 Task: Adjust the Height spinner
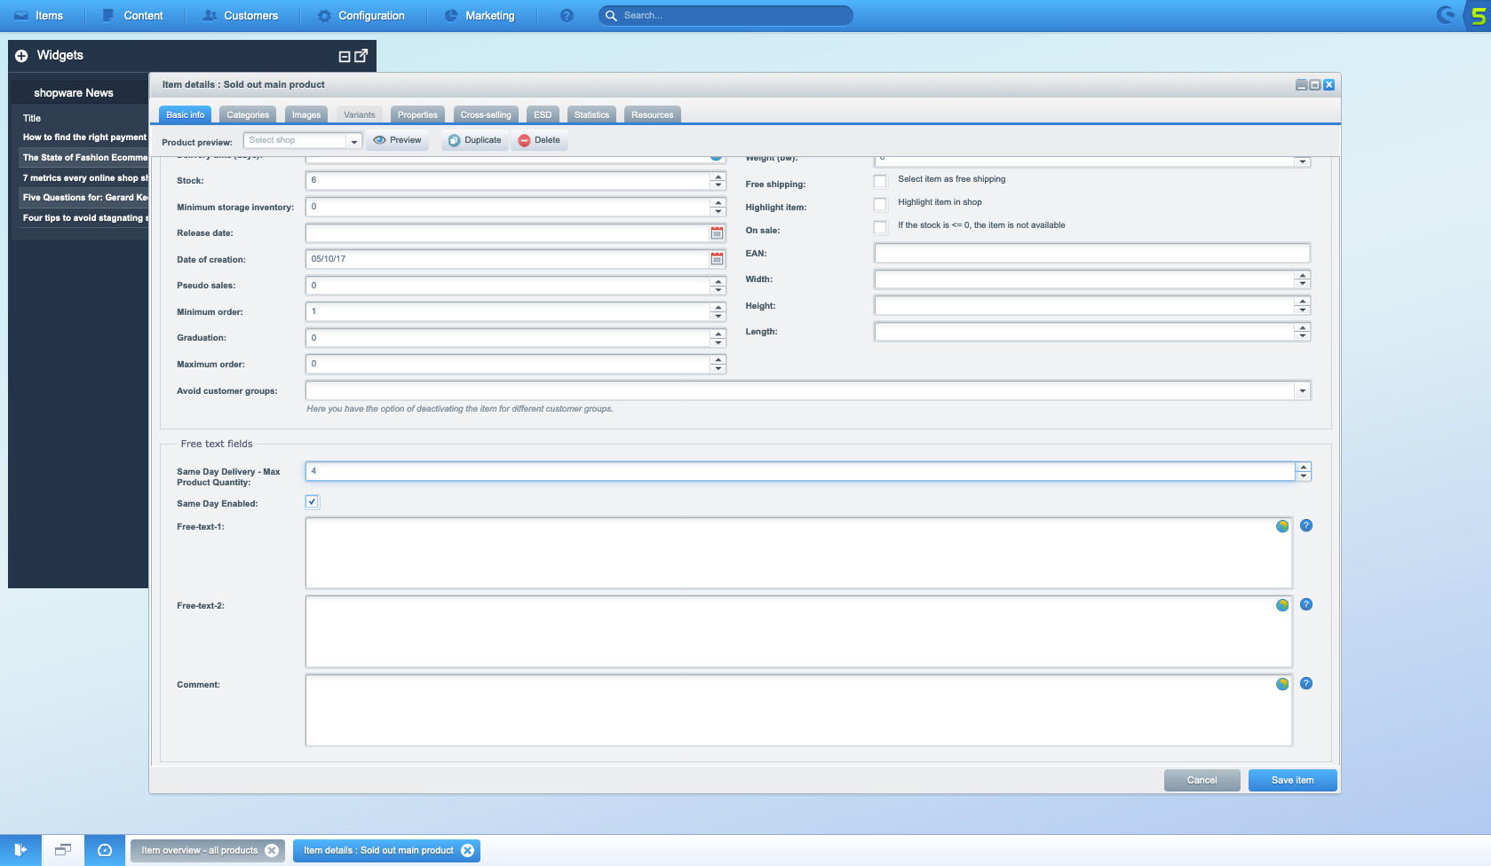1303,305
